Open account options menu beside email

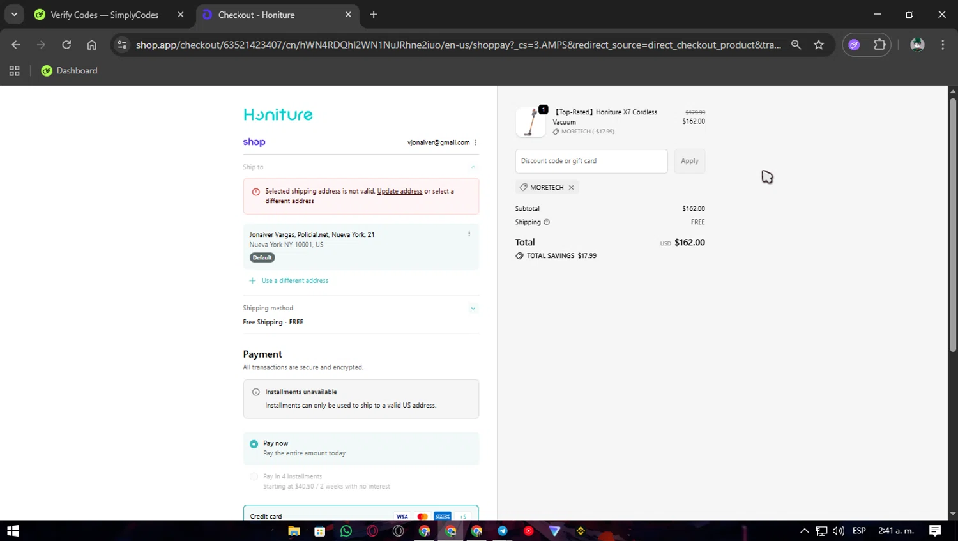pyautogui.click(x=475, y=142)
